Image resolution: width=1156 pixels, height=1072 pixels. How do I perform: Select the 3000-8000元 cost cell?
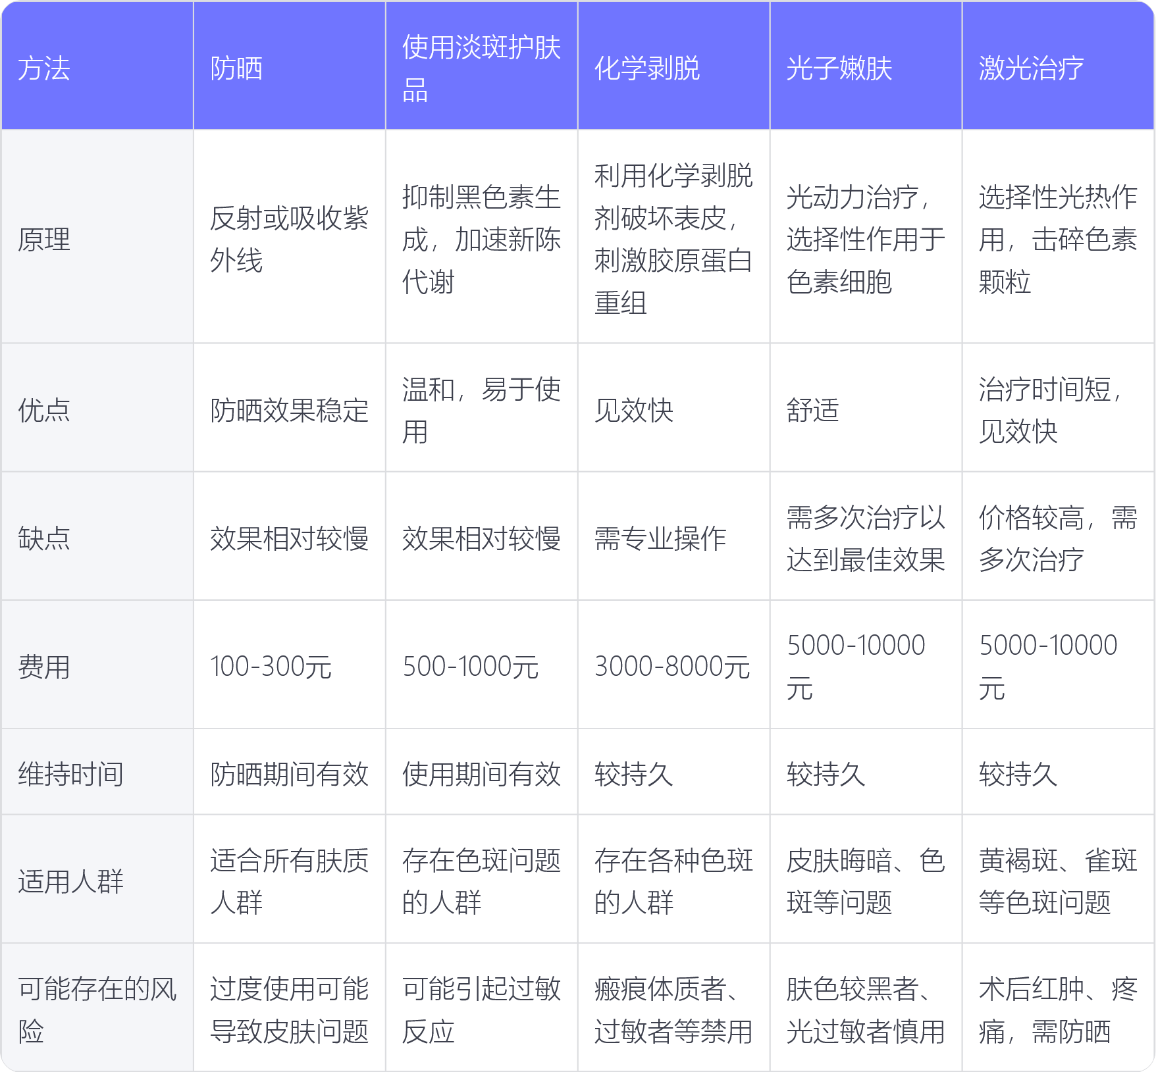pos(672,667)
